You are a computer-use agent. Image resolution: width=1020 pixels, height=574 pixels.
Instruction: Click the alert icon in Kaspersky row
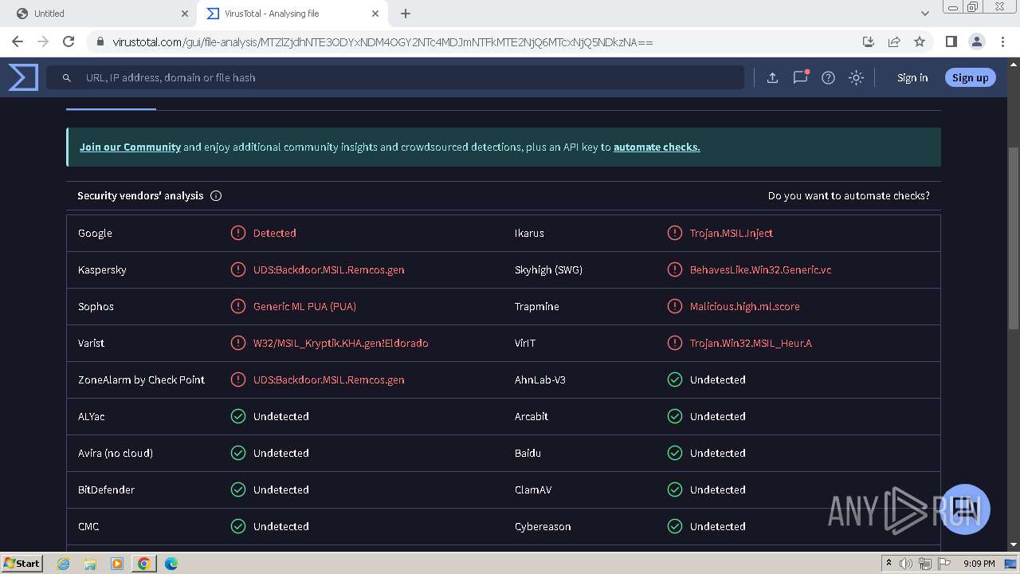(238, 269)
